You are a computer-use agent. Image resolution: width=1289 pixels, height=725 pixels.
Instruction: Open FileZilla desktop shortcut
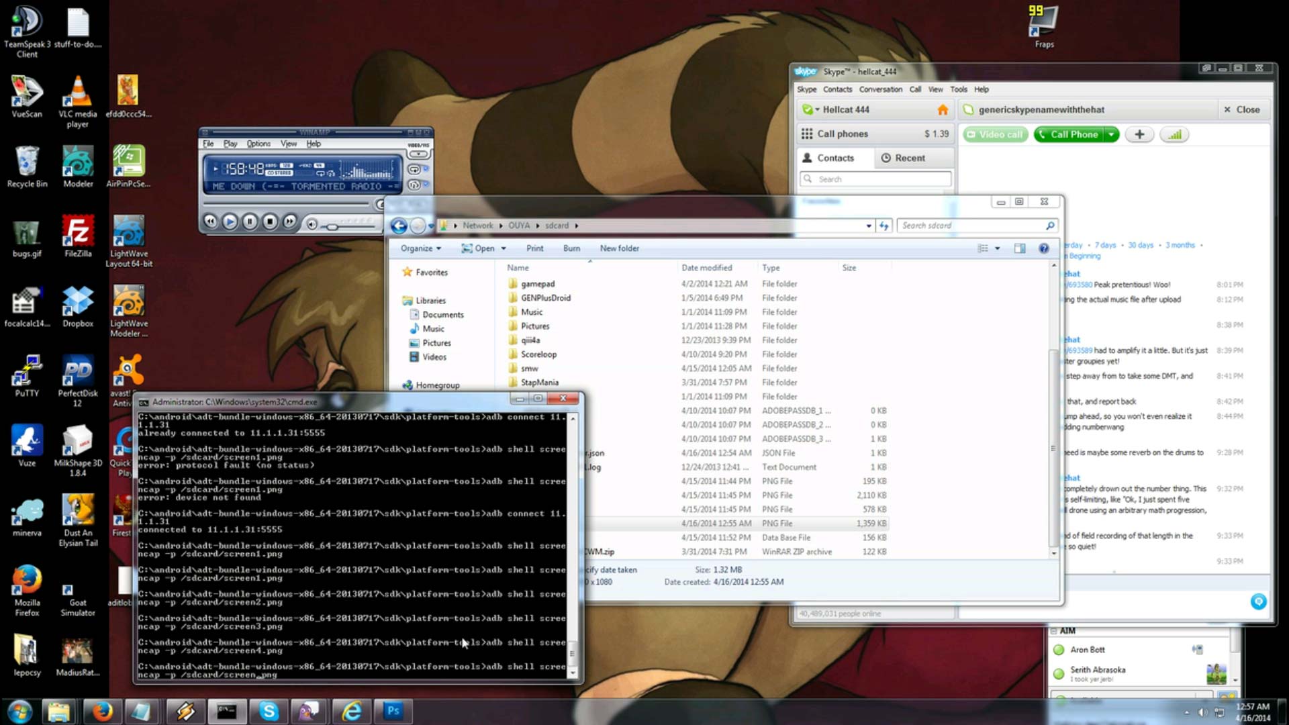point(78,236)
